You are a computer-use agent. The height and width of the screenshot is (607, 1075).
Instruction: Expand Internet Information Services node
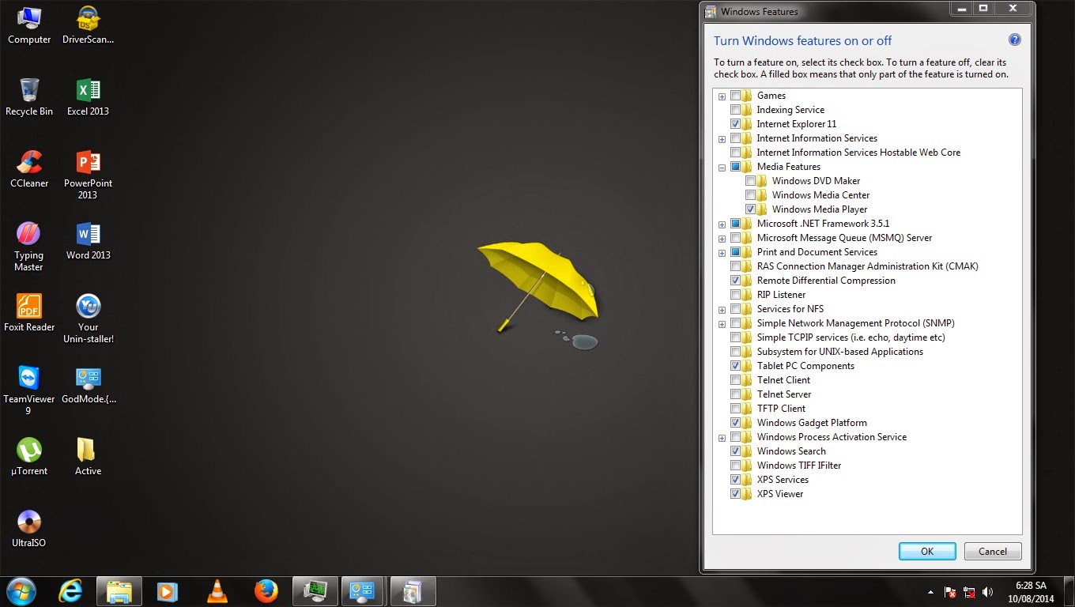pos(722,139)
